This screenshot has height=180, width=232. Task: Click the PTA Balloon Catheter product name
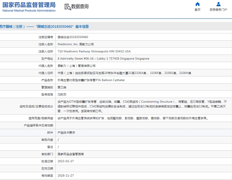pyautogui.click(x=91, y=80)
